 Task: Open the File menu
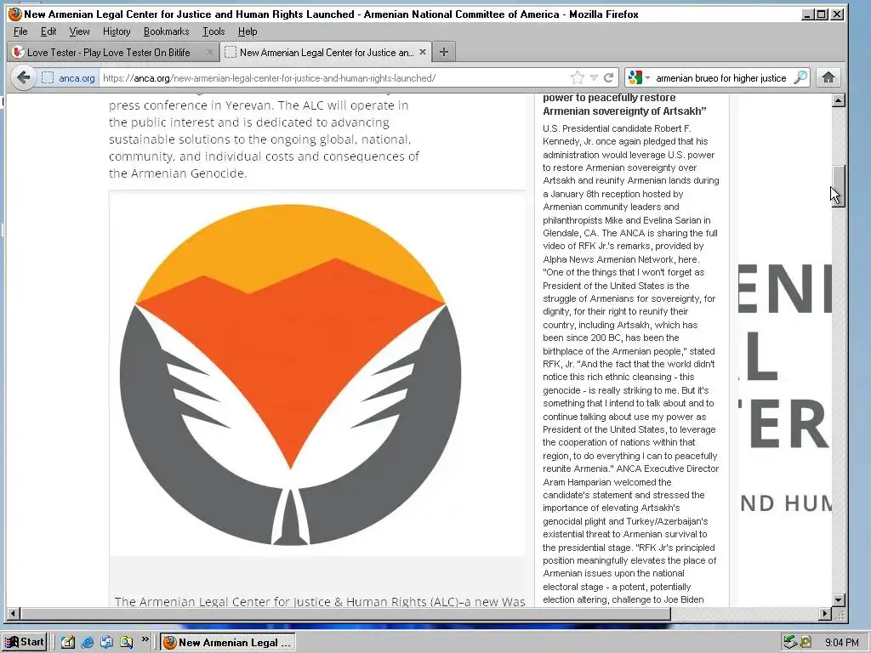(20, 31)
